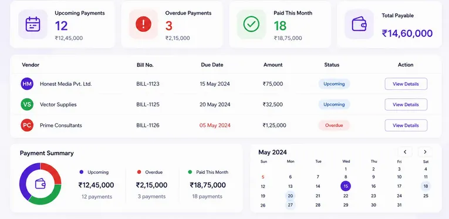View Details for Vector Supplies

pos(406,105)
